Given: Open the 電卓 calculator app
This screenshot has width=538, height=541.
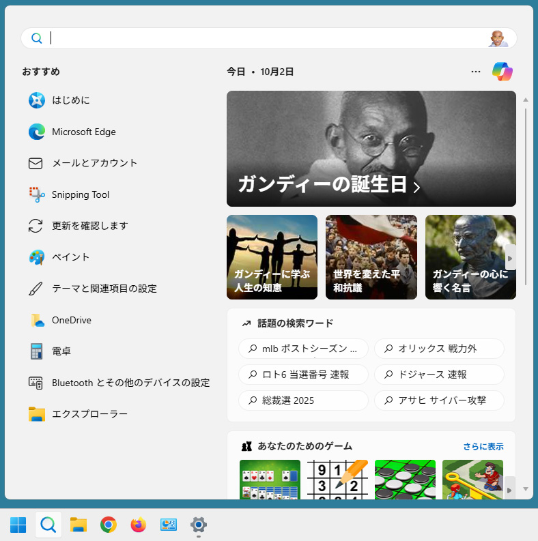Looking at the screenshot, I should pyautogui.click(x=37, y=351).
